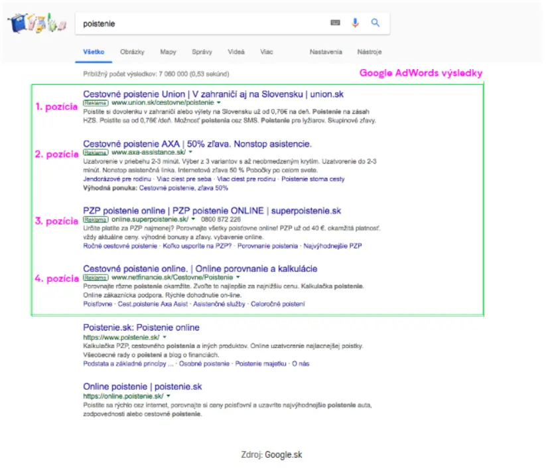Screen dimensions: 546x471
Task: Open the Nástroje search tools
Action: [x=370, y=52]
